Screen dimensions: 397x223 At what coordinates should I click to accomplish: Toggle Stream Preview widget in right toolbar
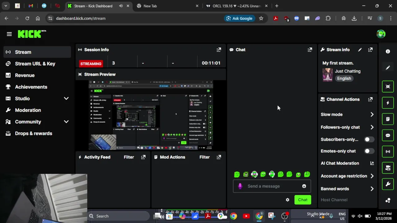pos(388,86)
